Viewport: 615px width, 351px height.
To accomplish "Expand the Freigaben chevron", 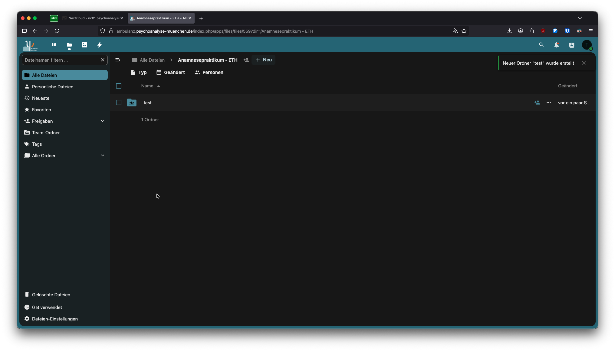I will click(103, 121).
